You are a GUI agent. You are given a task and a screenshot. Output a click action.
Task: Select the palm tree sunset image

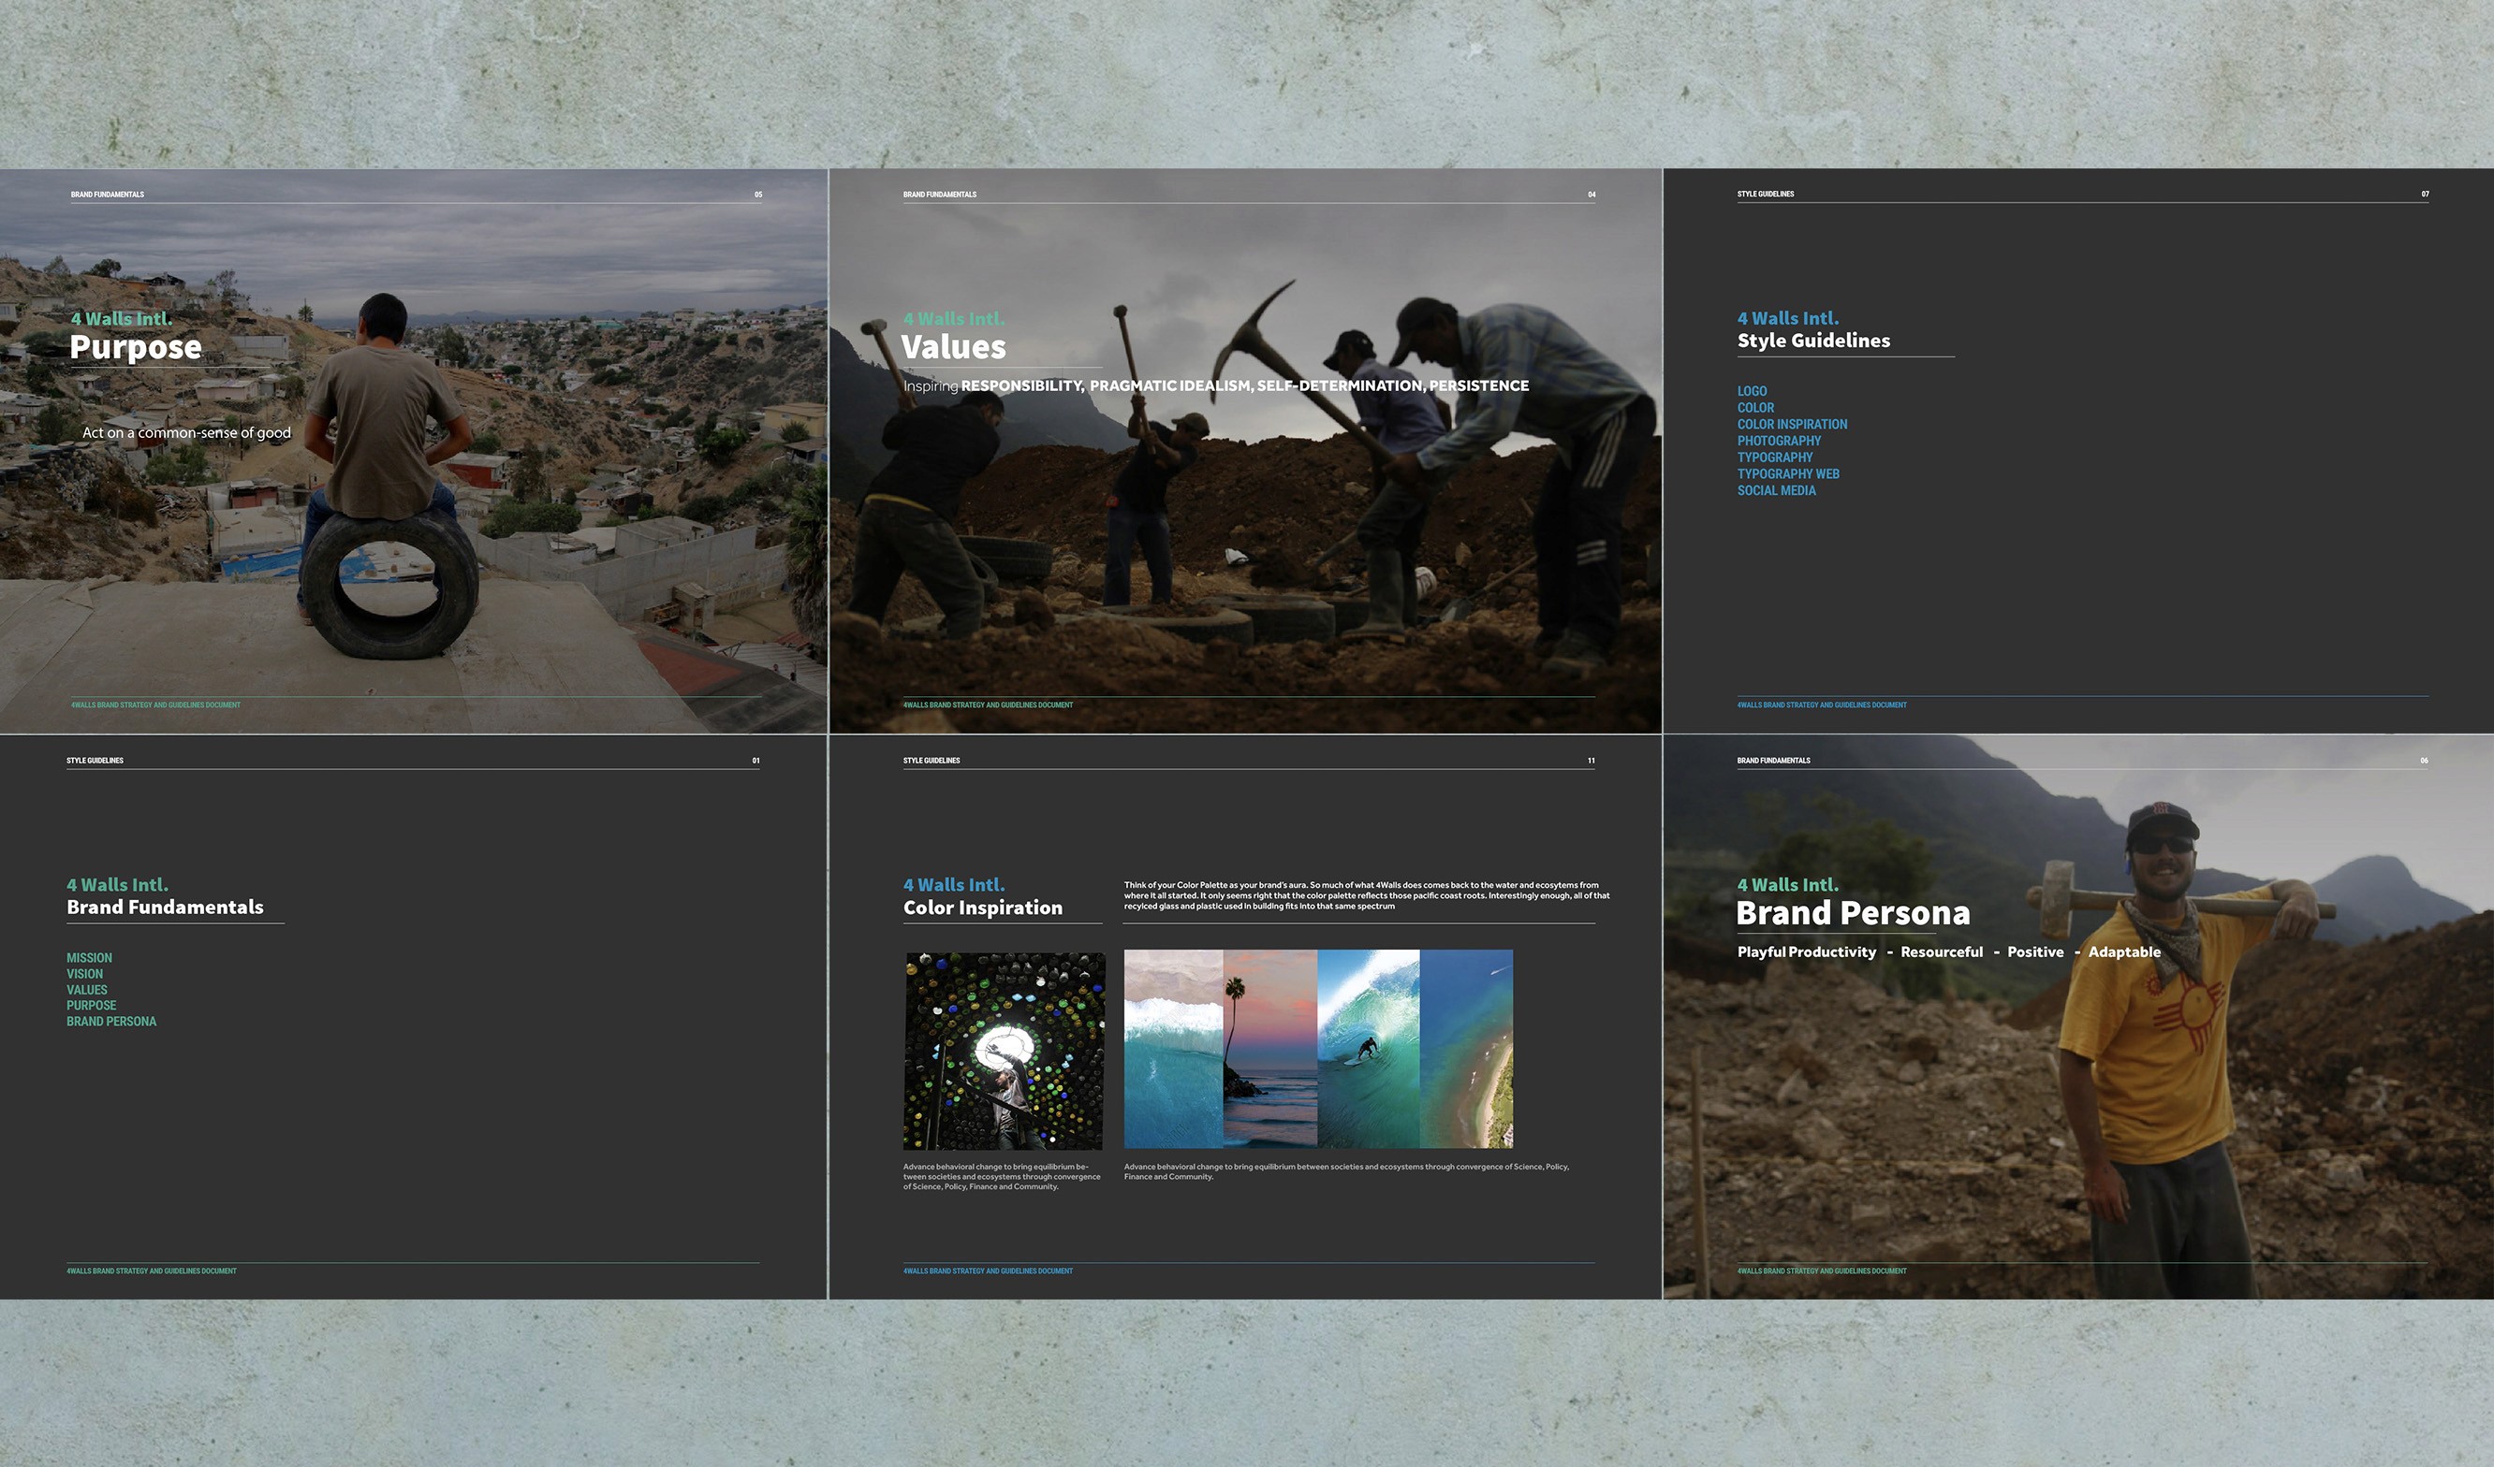click(1269, 1049)
